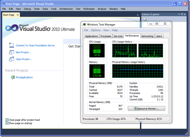Click the first CPU Usage History graph
The image size is (190, 137).
(125, 51)
